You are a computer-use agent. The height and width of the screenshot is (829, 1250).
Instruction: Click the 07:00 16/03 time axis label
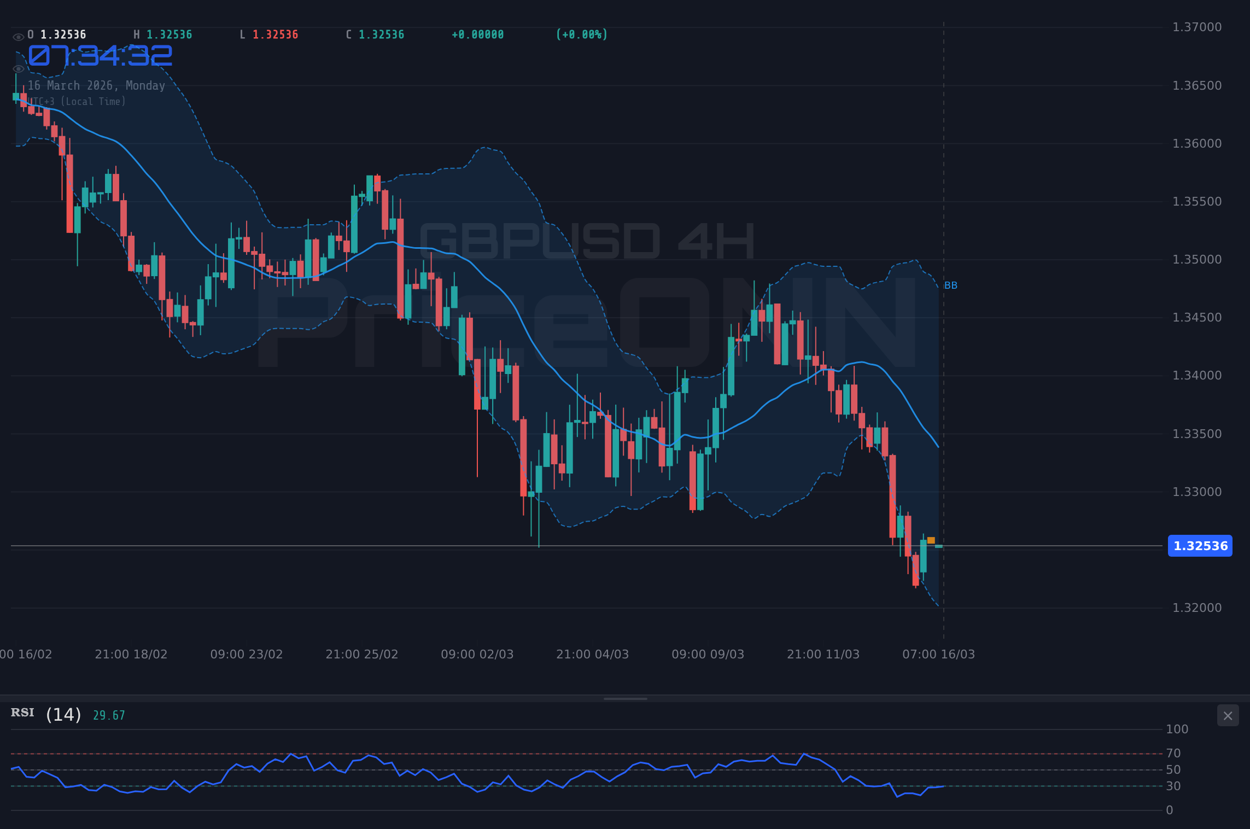pos(938,654)
